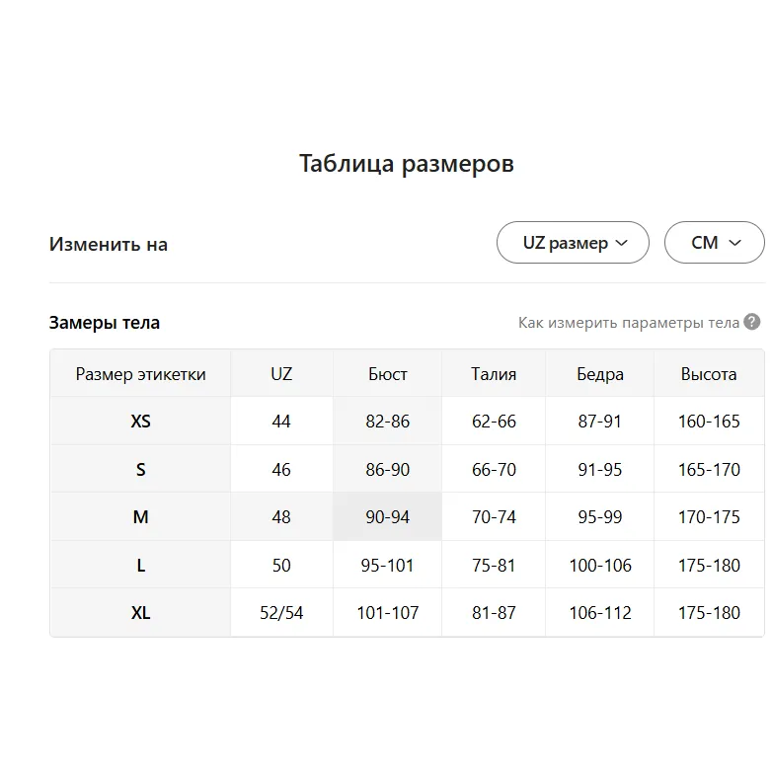Click the Высота column header

point(709,374)
